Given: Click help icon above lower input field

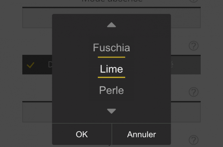Looking at the screenshot, I should click(x=194, y=92).
